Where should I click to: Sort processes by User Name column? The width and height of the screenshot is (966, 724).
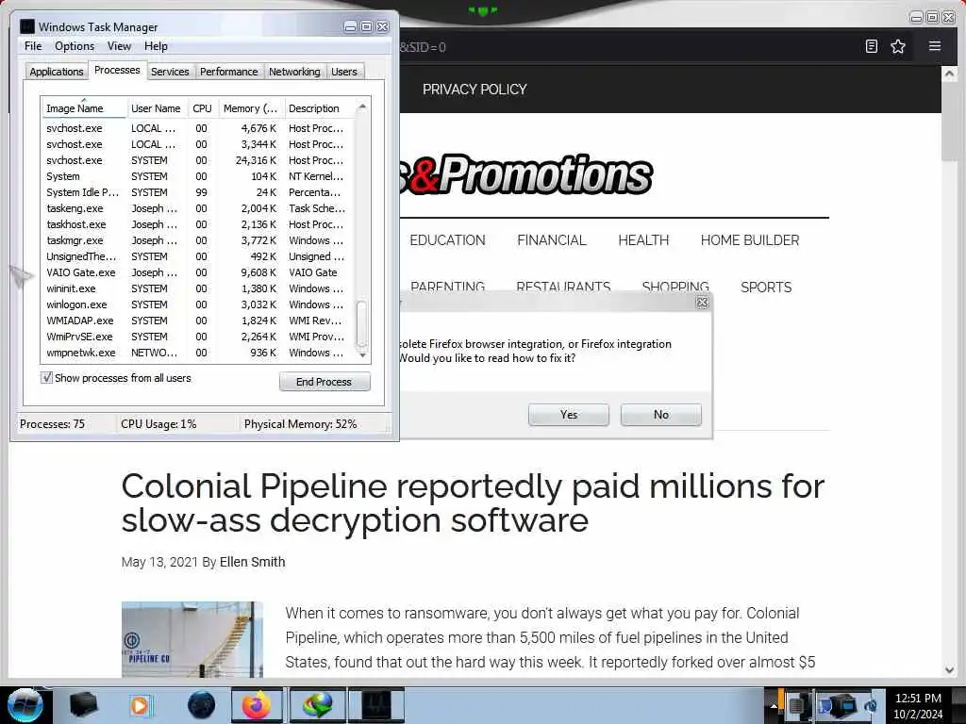click(x=156, y=108)
